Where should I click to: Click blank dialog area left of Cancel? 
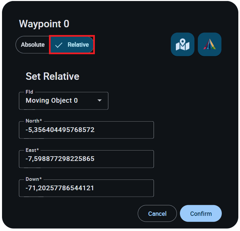click(x=78, y=214)
